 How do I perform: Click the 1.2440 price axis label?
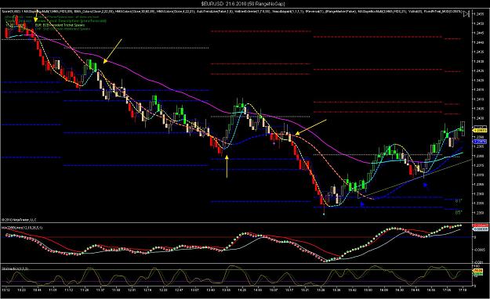pyautogui.click(x=480, y=42)
